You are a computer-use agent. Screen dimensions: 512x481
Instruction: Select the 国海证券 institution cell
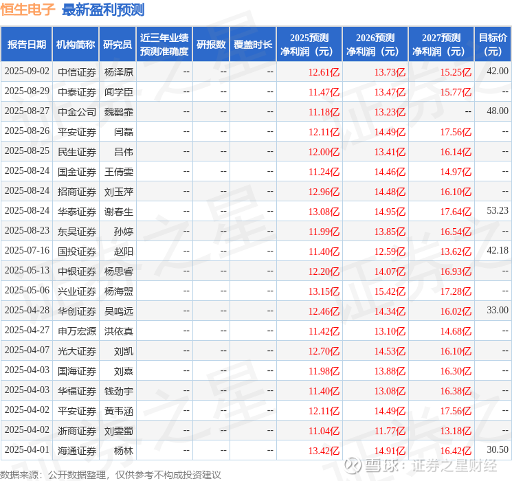point(77,370)
